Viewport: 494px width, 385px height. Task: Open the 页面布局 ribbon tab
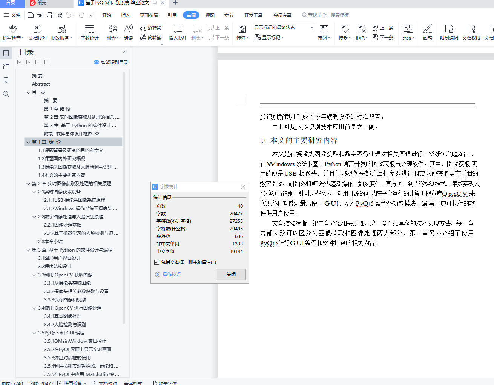pos(149,15)
